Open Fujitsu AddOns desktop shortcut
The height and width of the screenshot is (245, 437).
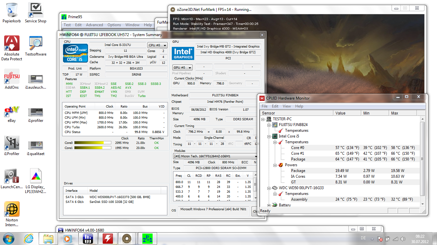tap(12, 79)
